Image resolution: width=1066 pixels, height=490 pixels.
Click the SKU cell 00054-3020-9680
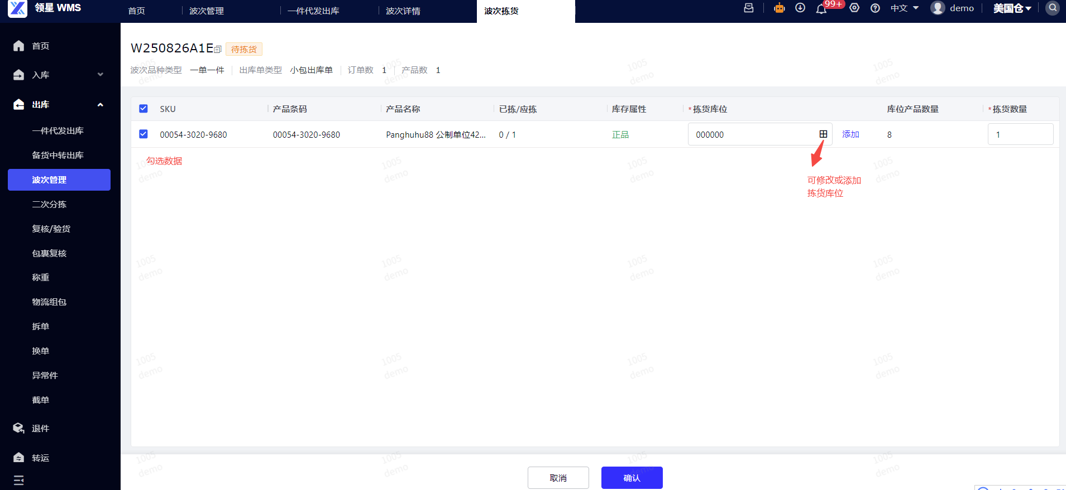[x=193, y=134]
